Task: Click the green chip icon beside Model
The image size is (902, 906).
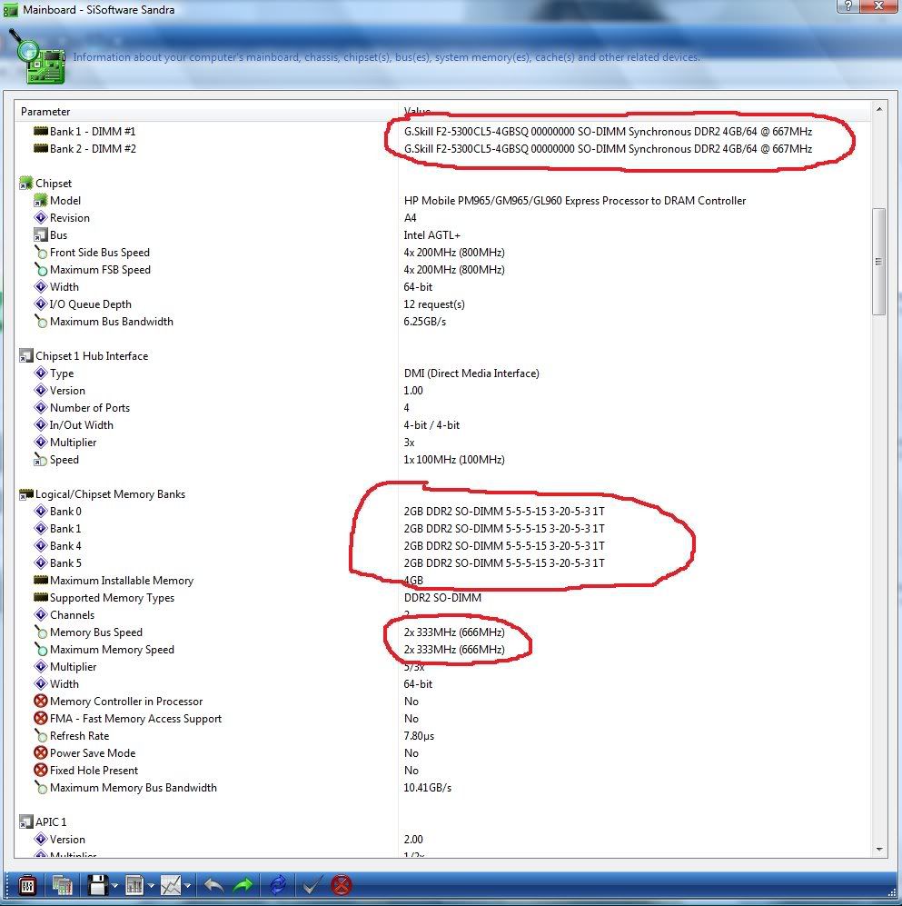Action: 41,201
